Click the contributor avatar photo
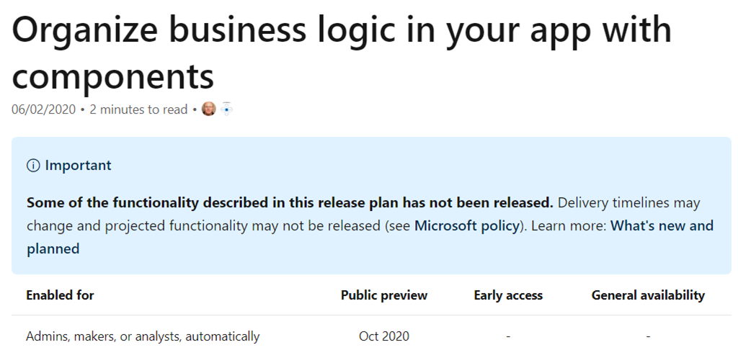The width and height of the screenshot is (738, 363). [x=208, y=109]
